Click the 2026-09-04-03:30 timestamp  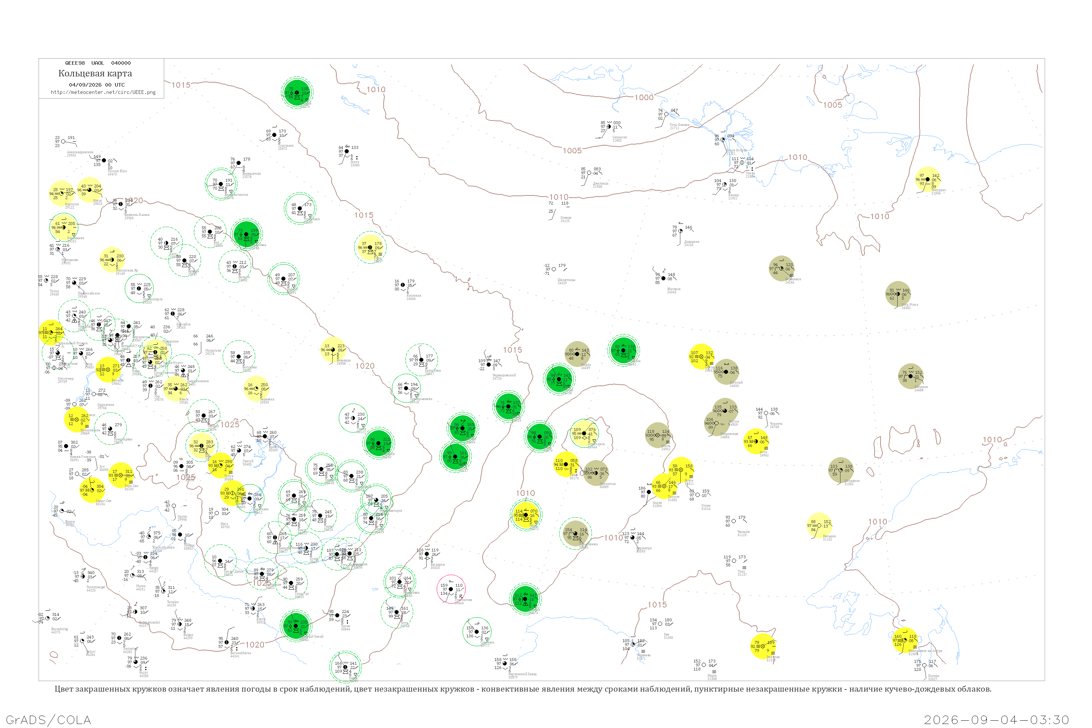996,720
